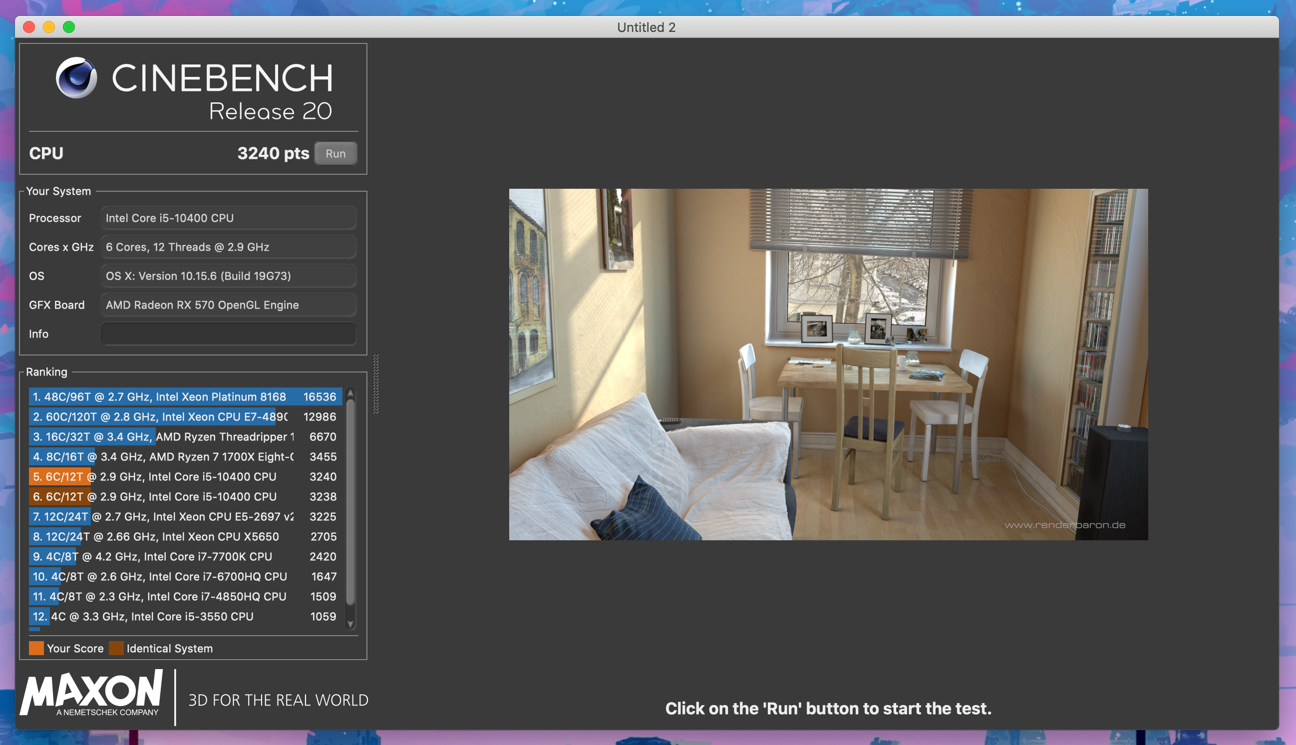Click the ranking scrollbar down arrow

pyautogui.click(x=350, y=624)
